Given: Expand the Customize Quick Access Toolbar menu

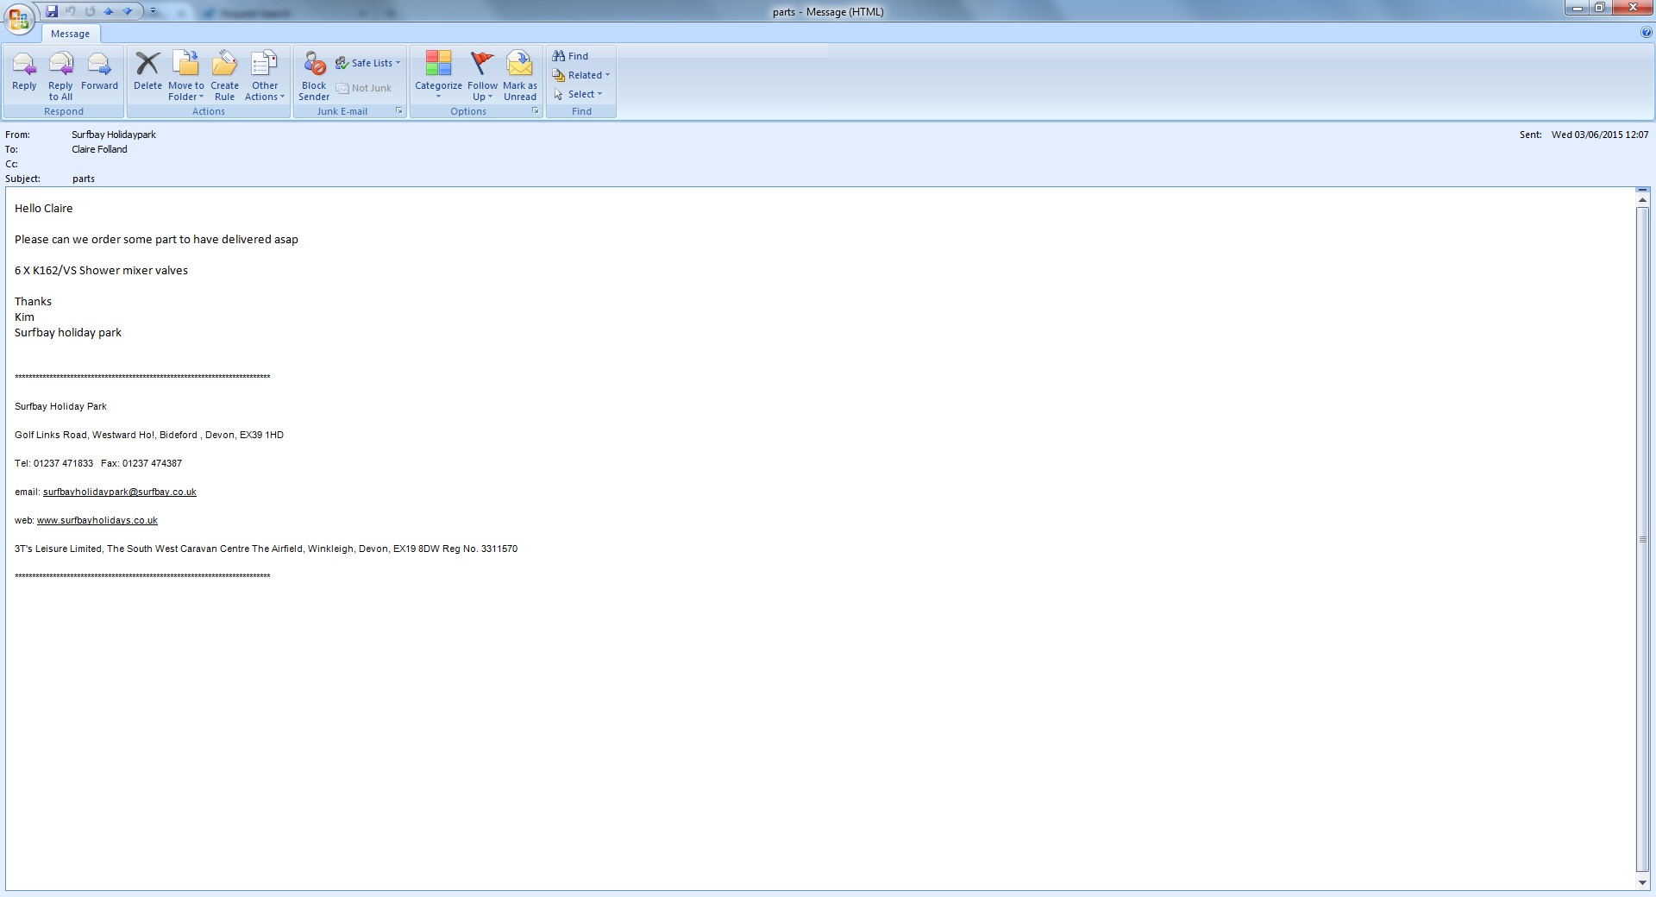Looking at the screenshot, I should tap(154, 11).
